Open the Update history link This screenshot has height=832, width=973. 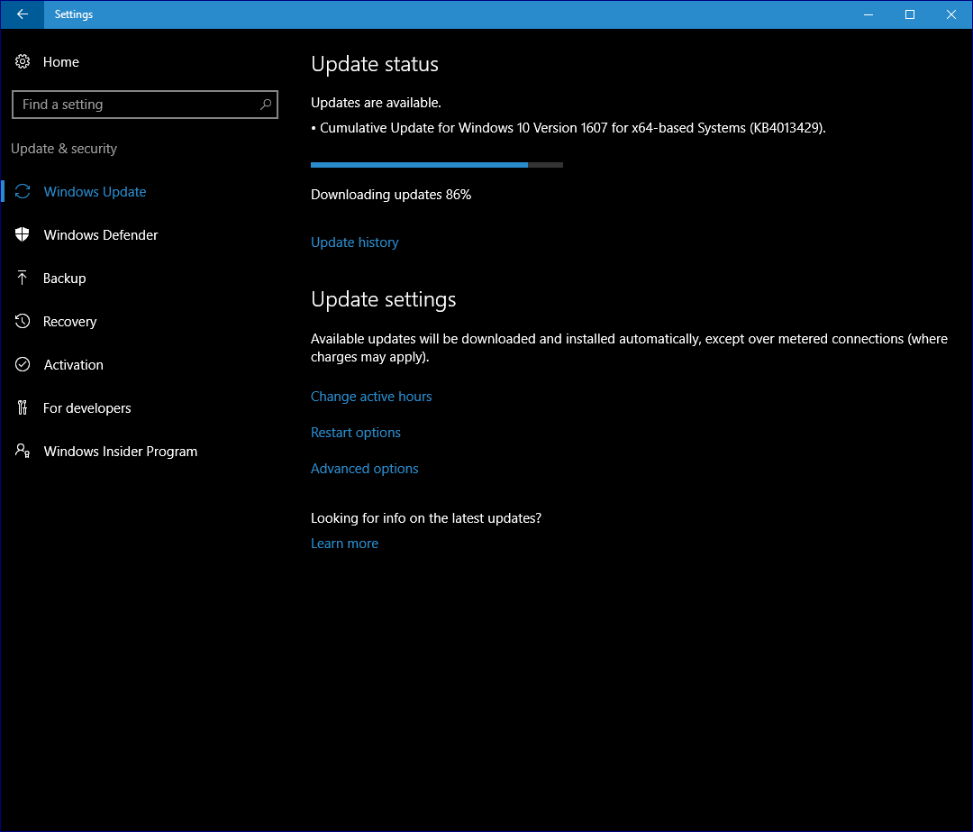(354, 242)
